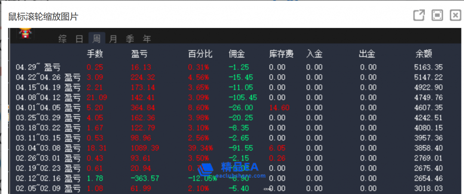Open image in new window icon
The image size is (464, 194).
[x=419, y=16]
